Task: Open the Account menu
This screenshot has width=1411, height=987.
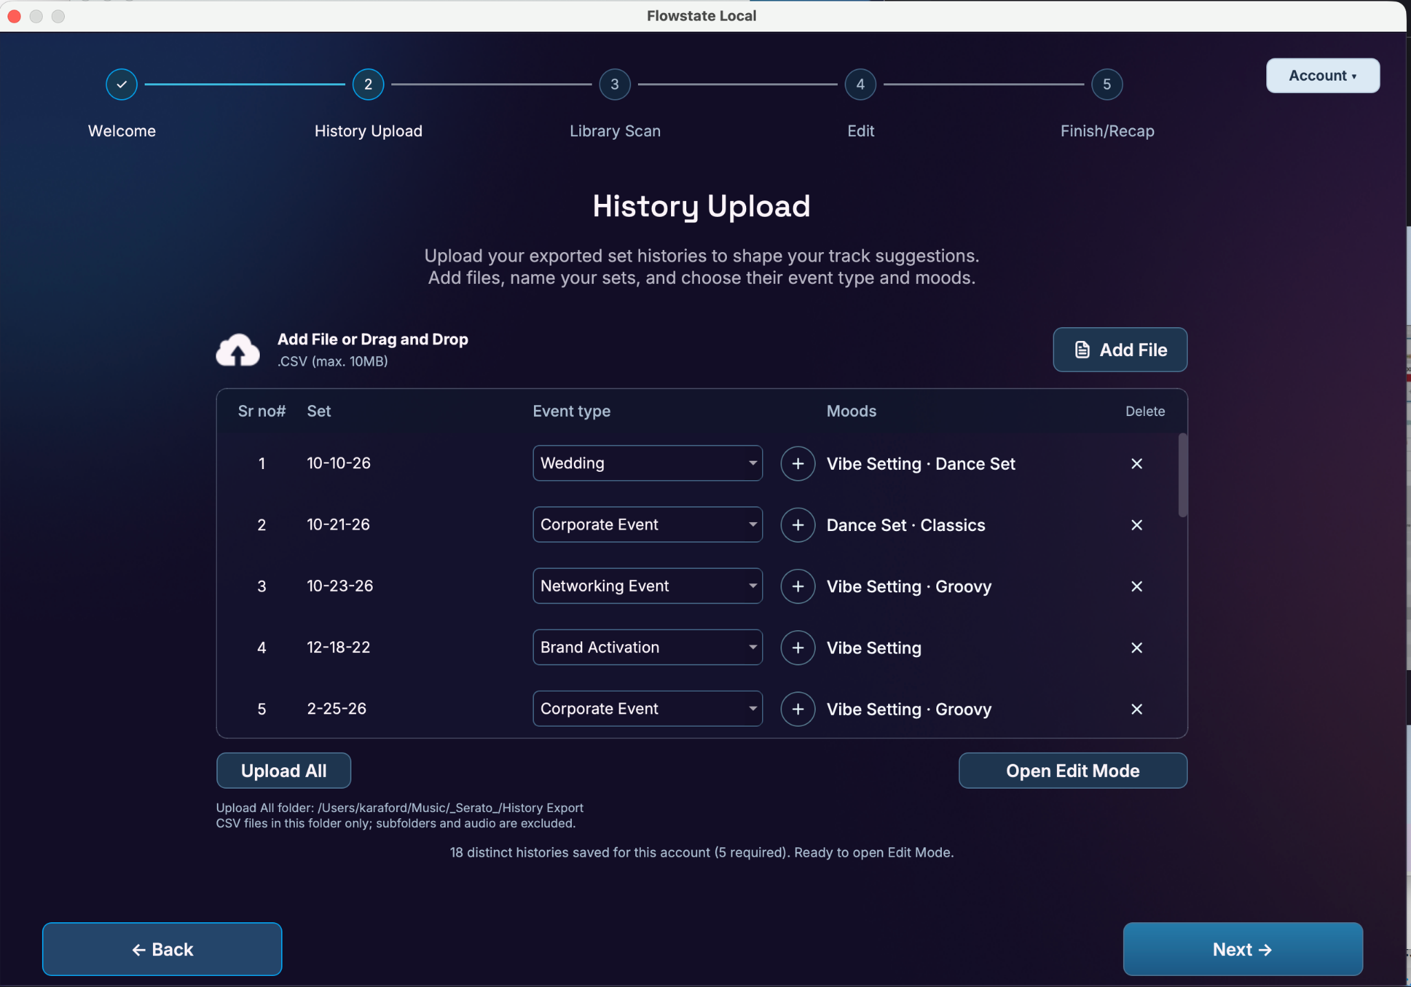Action: [1323, 75]
